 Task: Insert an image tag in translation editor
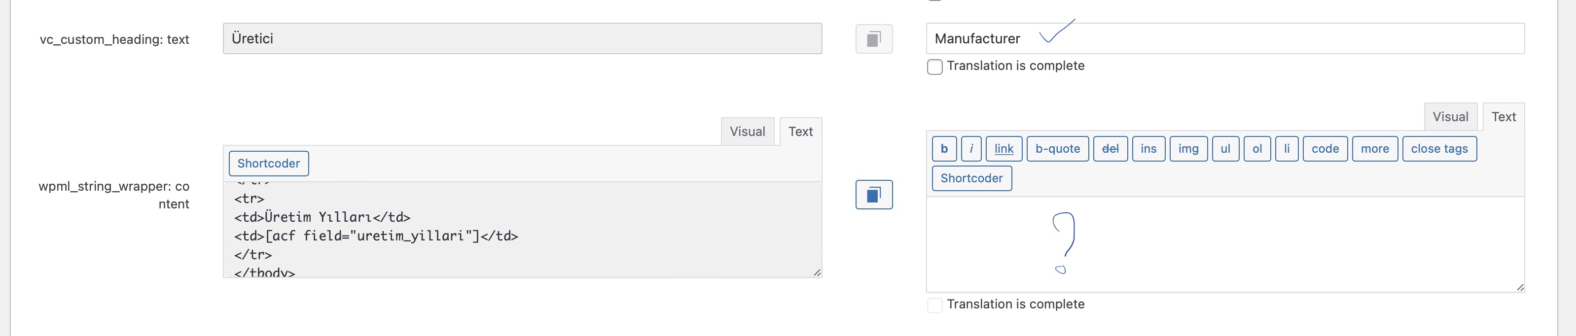point(1187,148)
